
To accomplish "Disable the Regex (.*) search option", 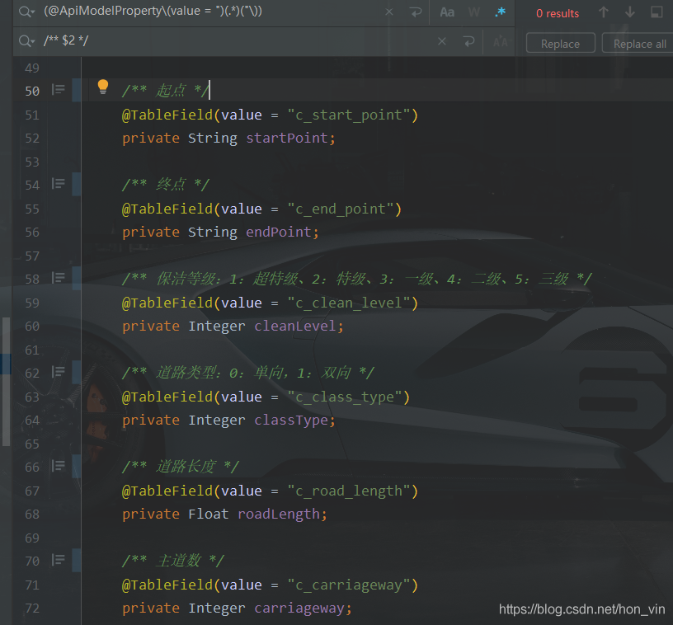I will click(x=500, y=12).
